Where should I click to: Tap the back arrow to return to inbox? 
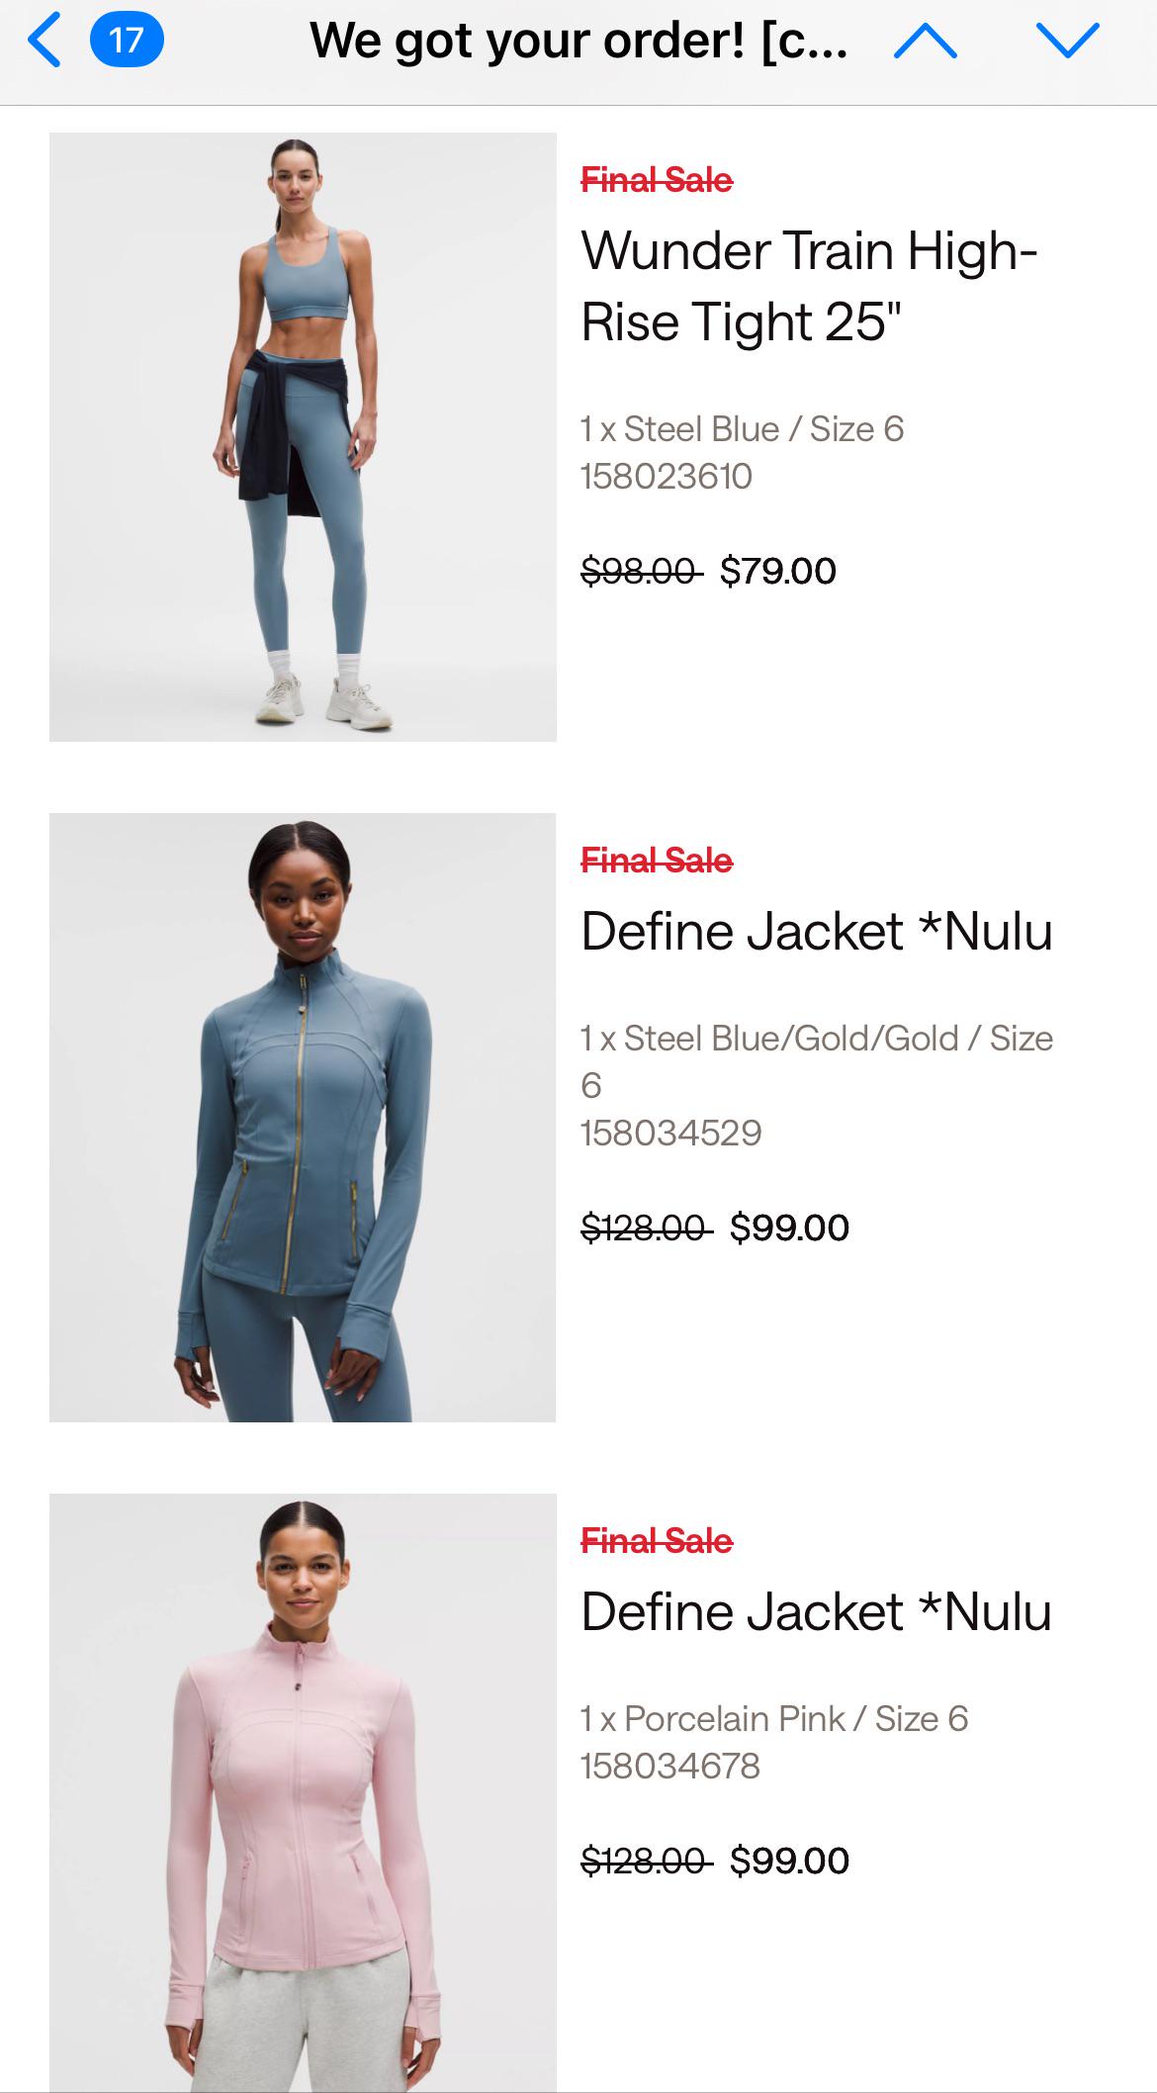pyautogui.click(x=44, y=41)
